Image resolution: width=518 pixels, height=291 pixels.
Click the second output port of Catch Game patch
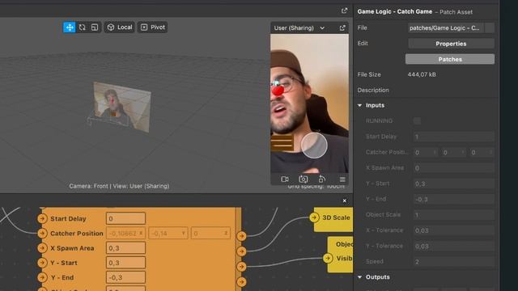click(241, 251)
